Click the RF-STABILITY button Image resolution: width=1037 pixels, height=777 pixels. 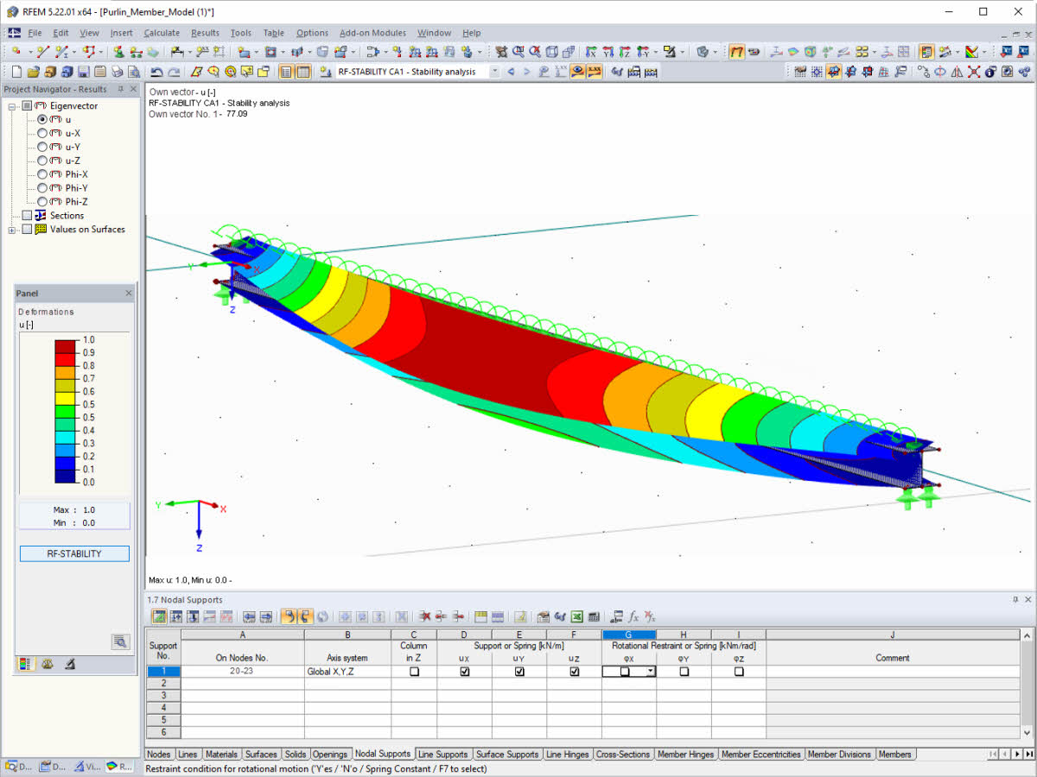pos(74,553)
